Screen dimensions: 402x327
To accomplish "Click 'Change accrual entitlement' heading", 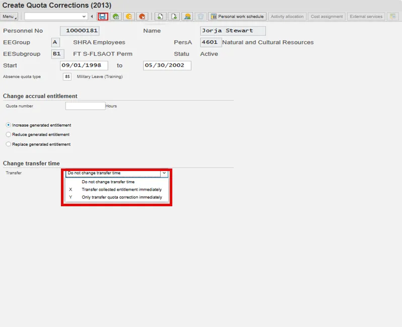I will (40, 96).
